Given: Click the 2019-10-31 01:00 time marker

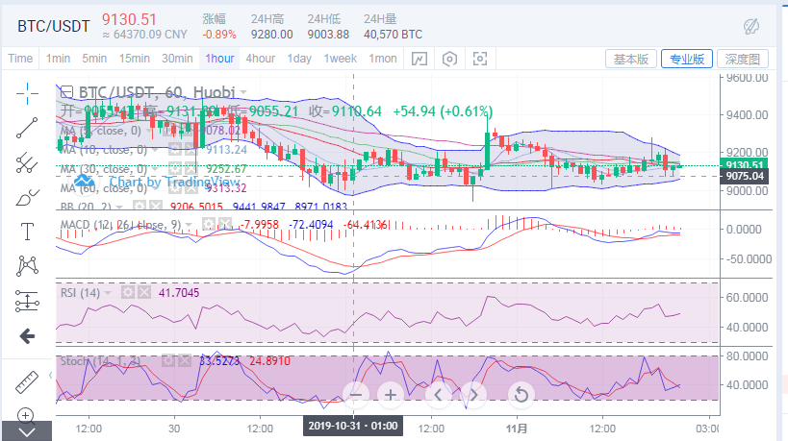Looking at the screenshot, I should pyautogui.click(x=353, y=426).
